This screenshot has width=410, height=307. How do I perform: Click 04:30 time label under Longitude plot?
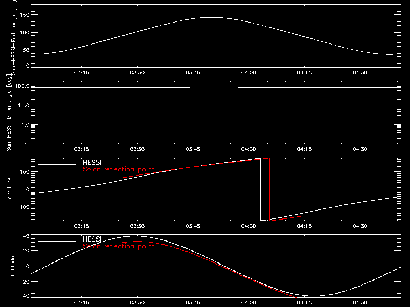point(360,226)
